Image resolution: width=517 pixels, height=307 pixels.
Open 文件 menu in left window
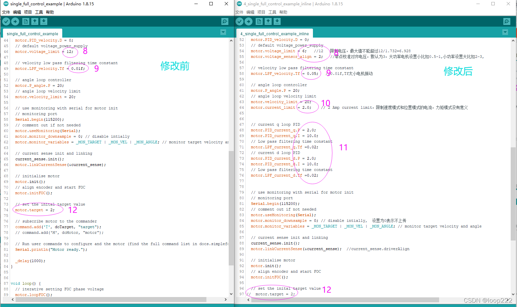6,12
